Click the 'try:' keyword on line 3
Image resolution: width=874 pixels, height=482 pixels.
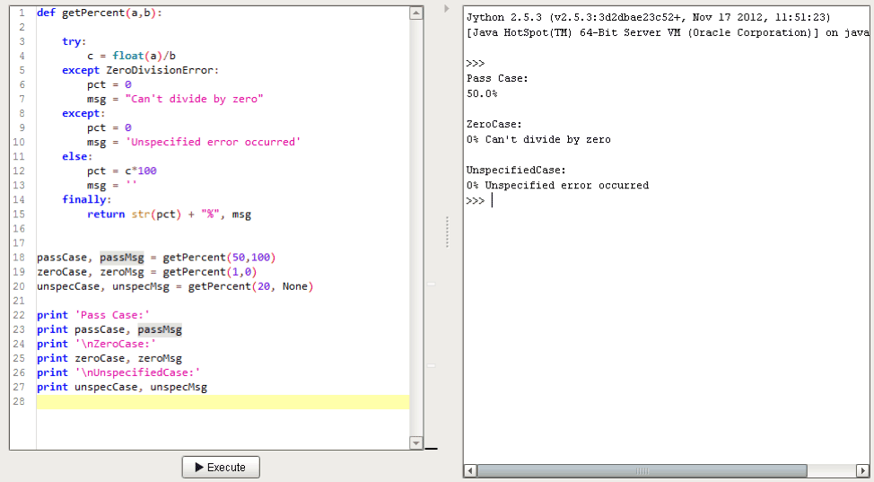click(74, 42)
